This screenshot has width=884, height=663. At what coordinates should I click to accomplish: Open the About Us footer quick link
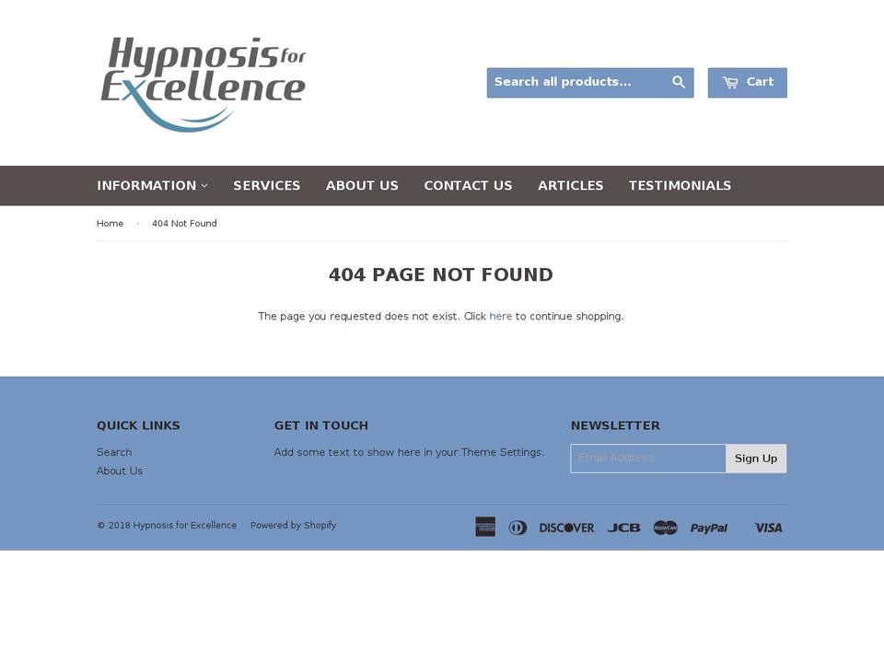[120, 471]
